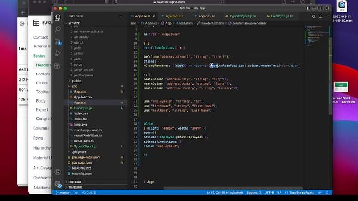Expand the public folder
Viewport: 358px width, 201px height.
point(77,80)
